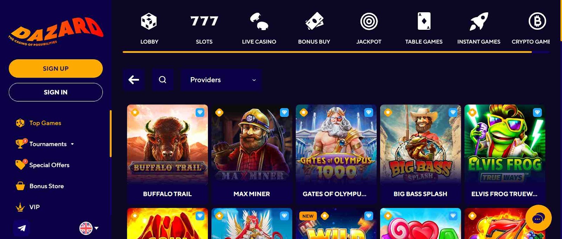Open the live chat bubble

(538, 218)
